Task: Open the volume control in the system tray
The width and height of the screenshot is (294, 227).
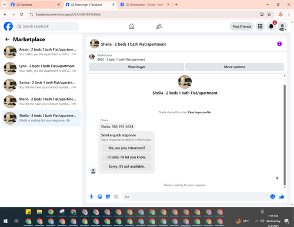Action: 262,221
